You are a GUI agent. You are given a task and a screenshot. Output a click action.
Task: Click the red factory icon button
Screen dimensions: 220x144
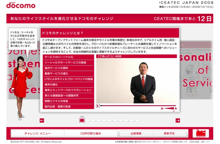tap(201, 133)
